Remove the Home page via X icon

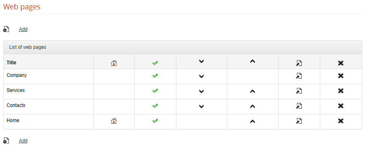pyautogui.click(x=341, y=121)
